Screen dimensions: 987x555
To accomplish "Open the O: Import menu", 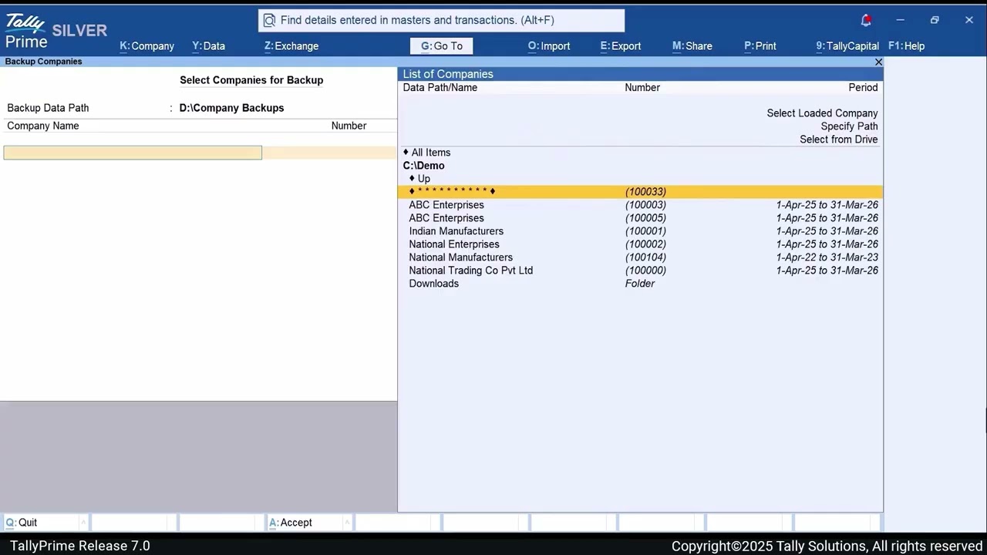I will point(549,46).
